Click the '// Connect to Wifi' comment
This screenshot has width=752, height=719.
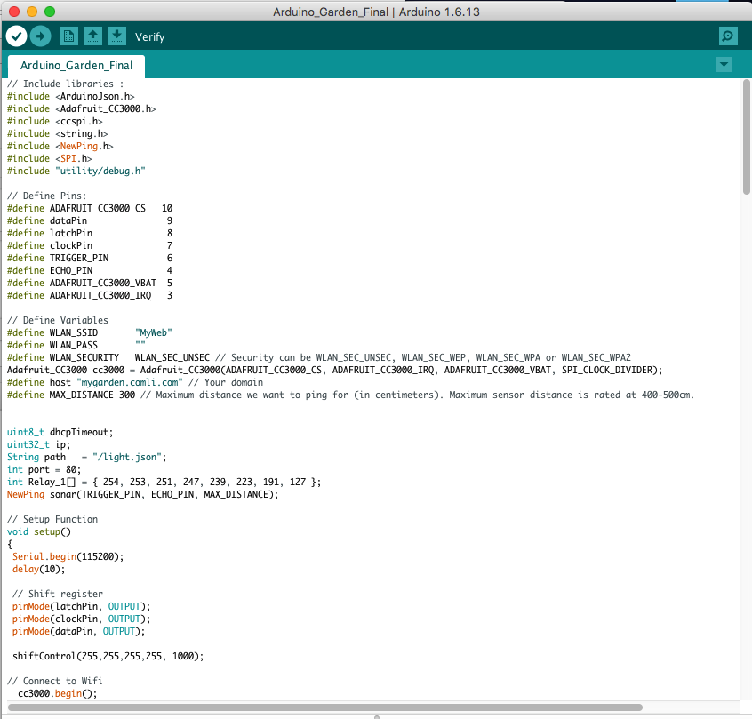tap(55, 682)
